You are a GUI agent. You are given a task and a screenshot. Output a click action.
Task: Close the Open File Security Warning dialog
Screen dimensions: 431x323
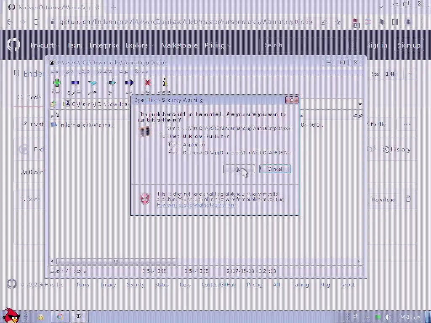tap(292, 100)
